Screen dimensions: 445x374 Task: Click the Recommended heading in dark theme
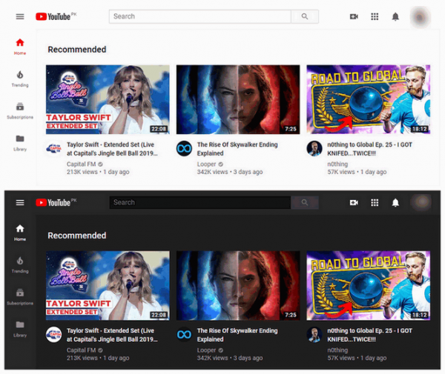(77, 236)
